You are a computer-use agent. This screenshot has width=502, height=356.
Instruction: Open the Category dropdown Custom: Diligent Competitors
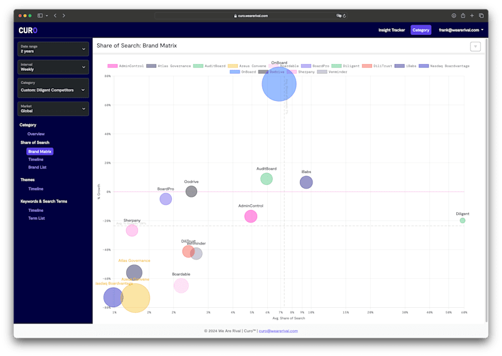(53, 88)
